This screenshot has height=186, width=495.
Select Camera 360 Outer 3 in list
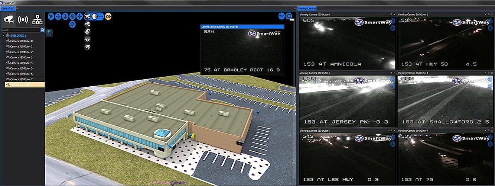click(22, 57)
